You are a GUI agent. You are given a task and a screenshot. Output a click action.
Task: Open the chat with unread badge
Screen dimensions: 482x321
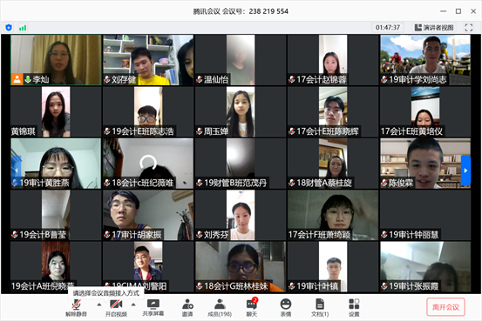tap(252, 304)
